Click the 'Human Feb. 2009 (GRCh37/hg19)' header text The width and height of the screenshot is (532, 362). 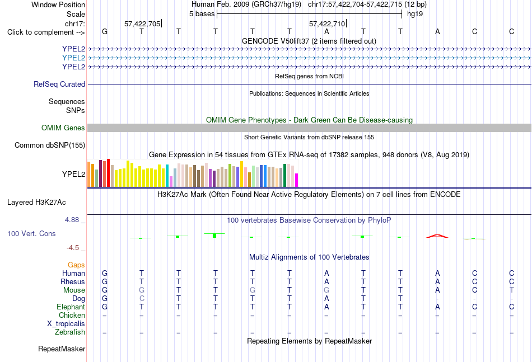246,4
